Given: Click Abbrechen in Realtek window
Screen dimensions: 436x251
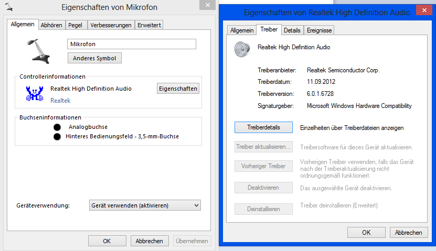Looking at the screenshot, I should point(409,233).
